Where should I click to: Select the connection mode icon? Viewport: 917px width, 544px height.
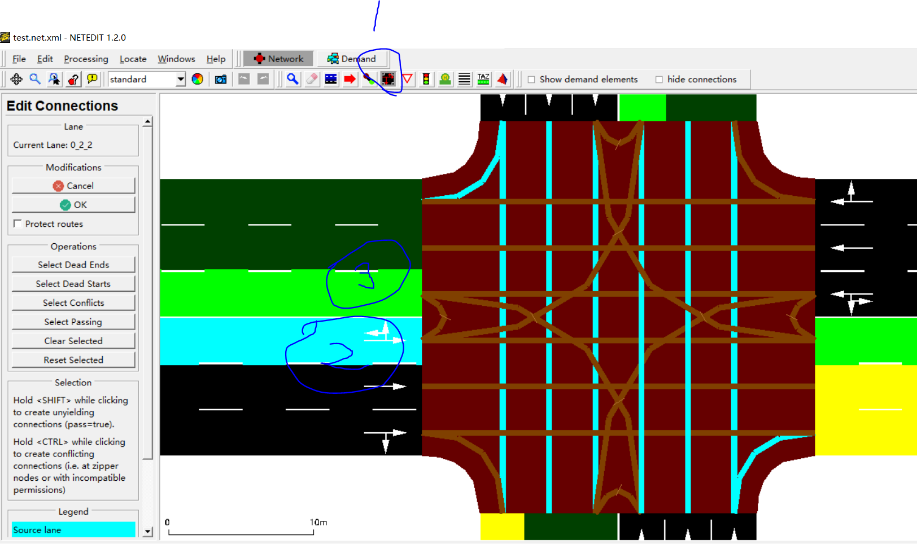pos(388,79)
